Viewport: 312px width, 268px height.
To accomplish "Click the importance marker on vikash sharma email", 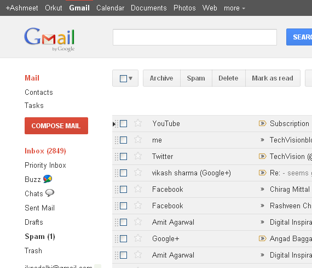I will (262, 173).
